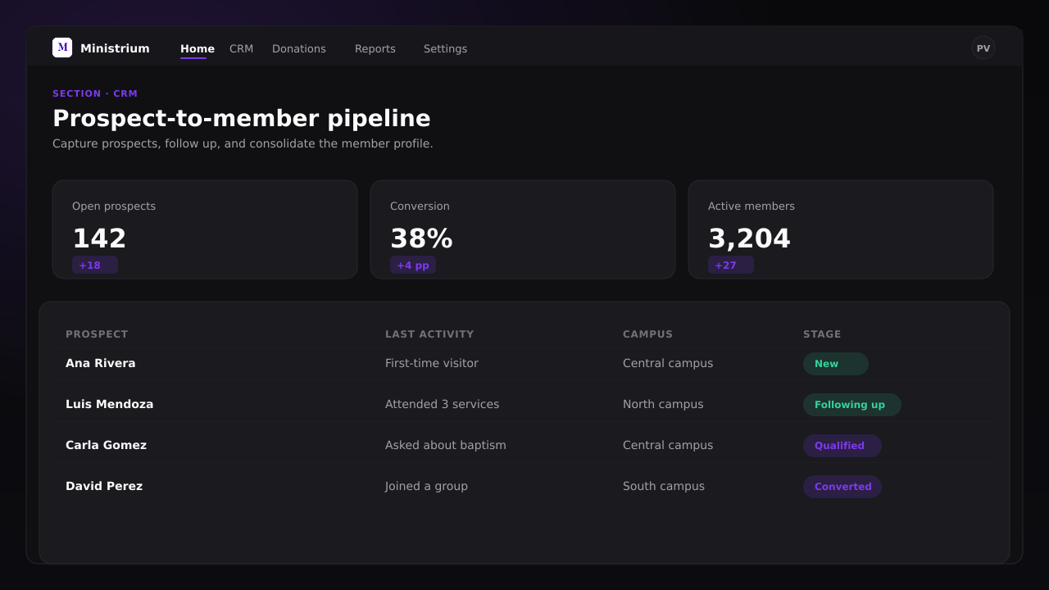
Task: Click the South campus cell
Action: point(664,486)
